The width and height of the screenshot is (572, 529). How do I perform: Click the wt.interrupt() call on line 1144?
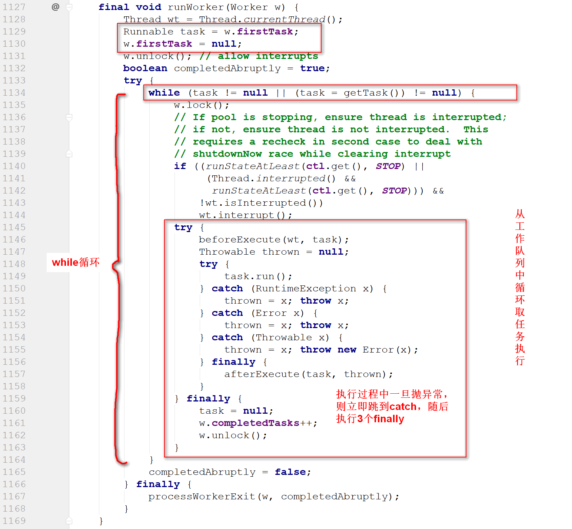click(242, 215)
